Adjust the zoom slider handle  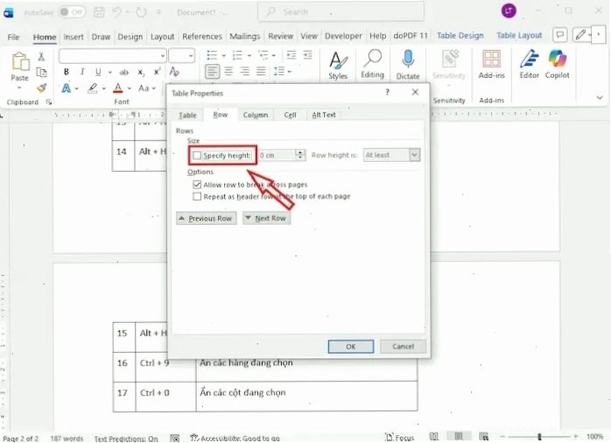click(x=539, y=437)
